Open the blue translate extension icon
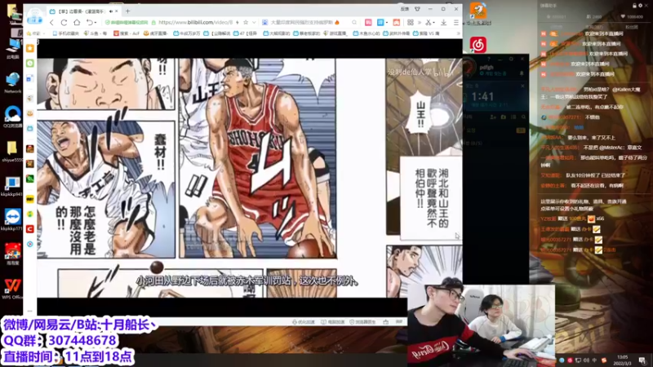 click(x=380, y=23)
